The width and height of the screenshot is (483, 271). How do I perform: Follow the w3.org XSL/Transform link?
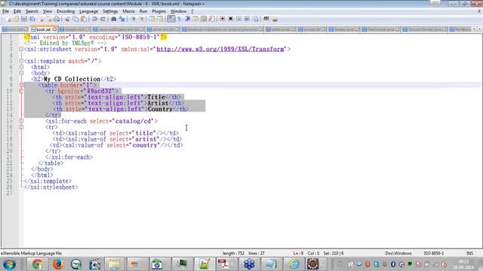pos(220,49)
